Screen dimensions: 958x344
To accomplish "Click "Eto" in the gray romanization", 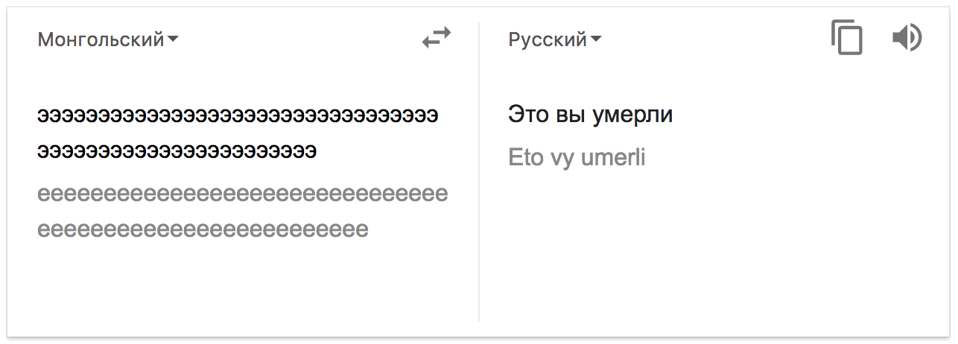I will click(x=525, y=158).
